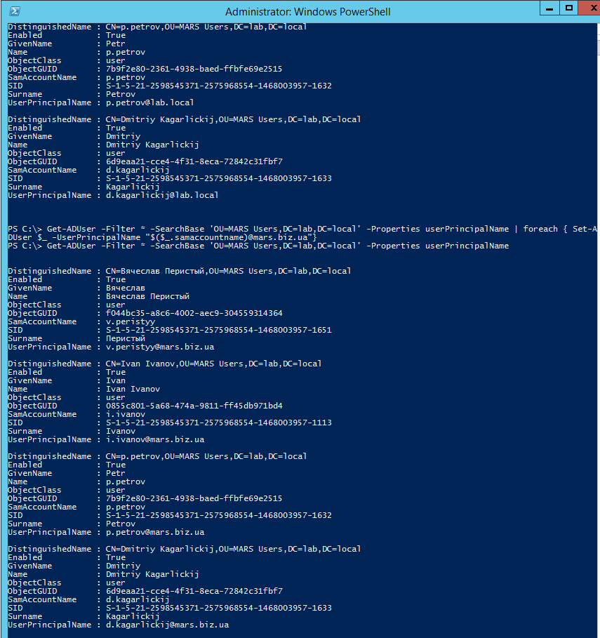Screen dimensions: 600x638
Task: Click the d.kagarlickij@lab.local principal name
Action: pyautogui.click(x=162, y=195)
